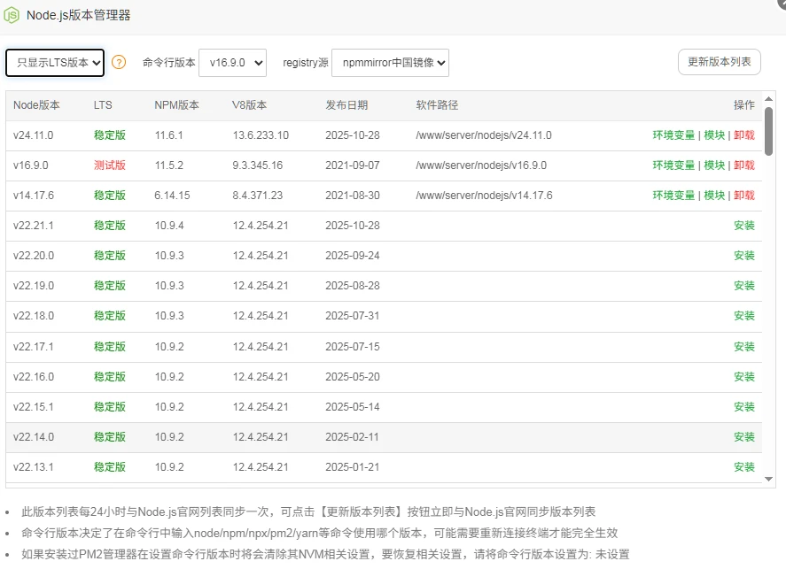Click 安装 for v22.15.1

pyautogui.click(x=744, y=407)
